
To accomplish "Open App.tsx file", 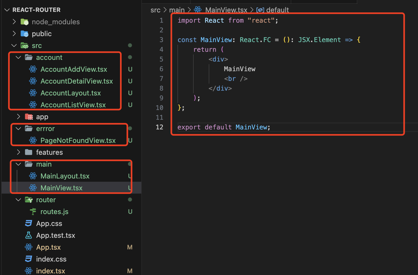I will (49, 247).
